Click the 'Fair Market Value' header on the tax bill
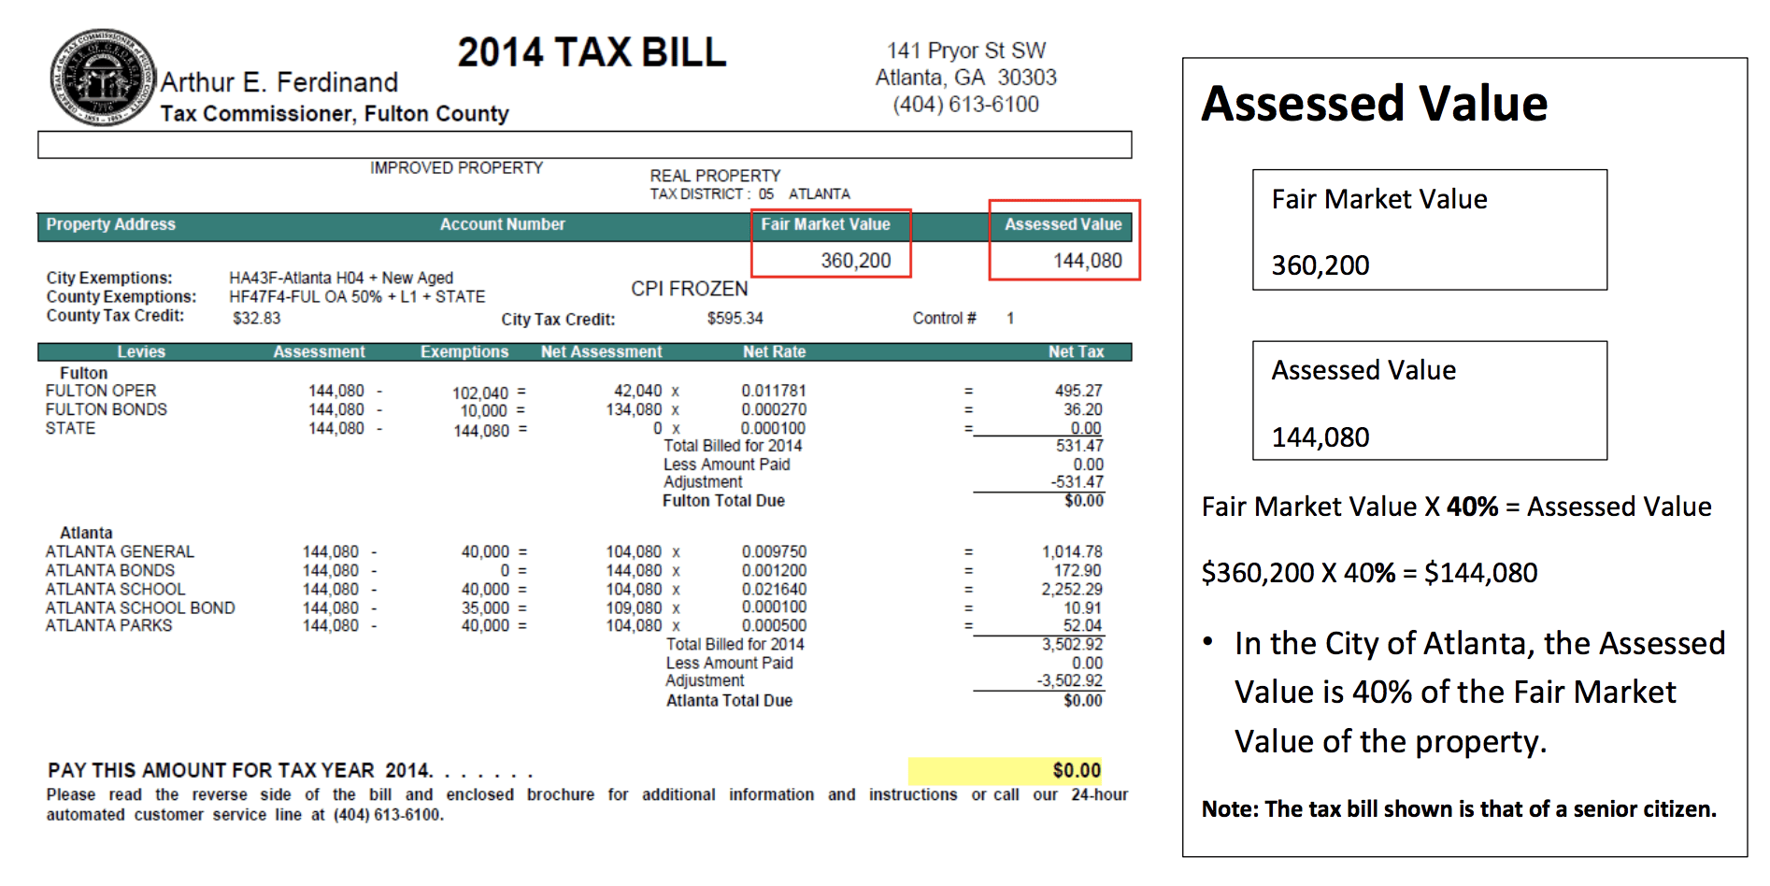 click(x=825, y=224)
